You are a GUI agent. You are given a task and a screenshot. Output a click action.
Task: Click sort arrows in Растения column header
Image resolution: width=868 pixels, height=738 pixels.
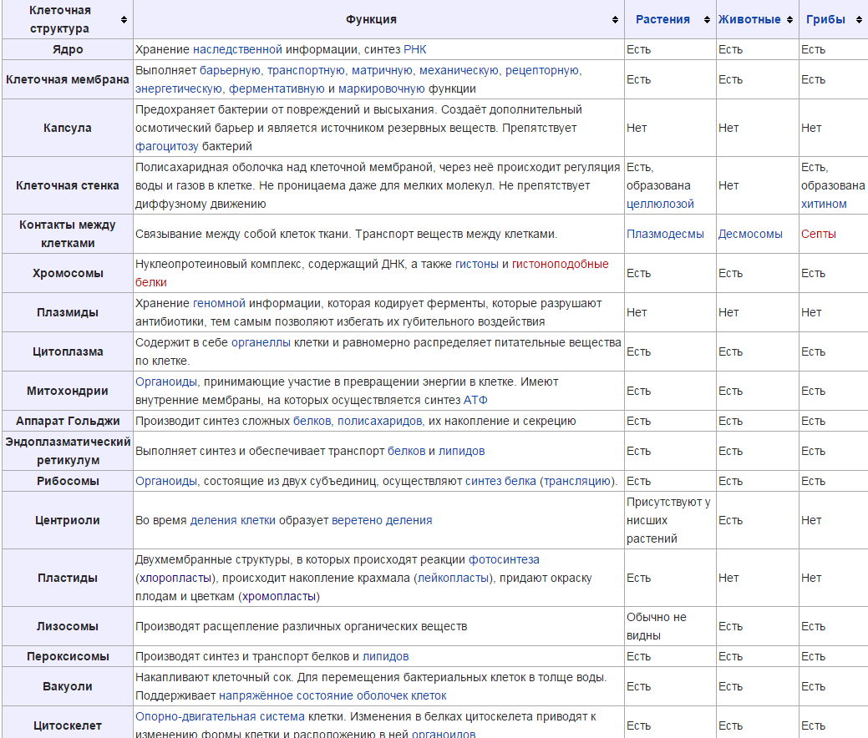707,19
